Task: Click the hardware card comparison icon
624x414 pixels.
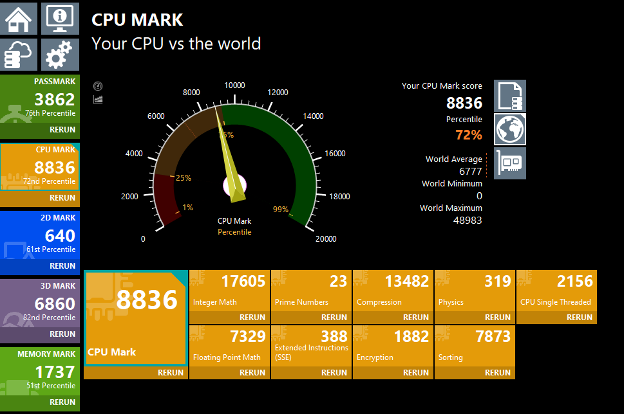Action: (509, 163)
